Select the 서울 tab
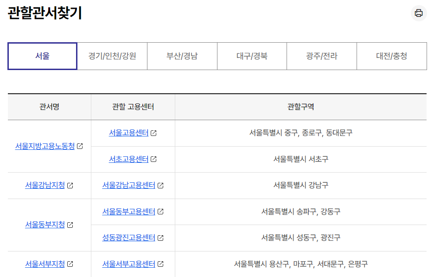This screenshot has width=434, height=277. coord(42,56)
